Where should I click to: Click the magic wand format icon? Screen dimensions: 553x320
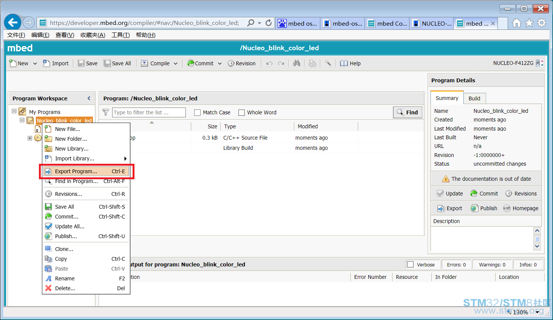coord(328,63)
